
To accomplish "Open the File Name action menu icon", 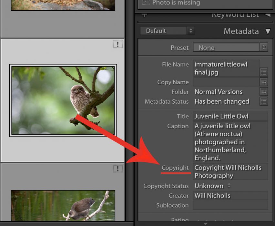I will point(263,72).
